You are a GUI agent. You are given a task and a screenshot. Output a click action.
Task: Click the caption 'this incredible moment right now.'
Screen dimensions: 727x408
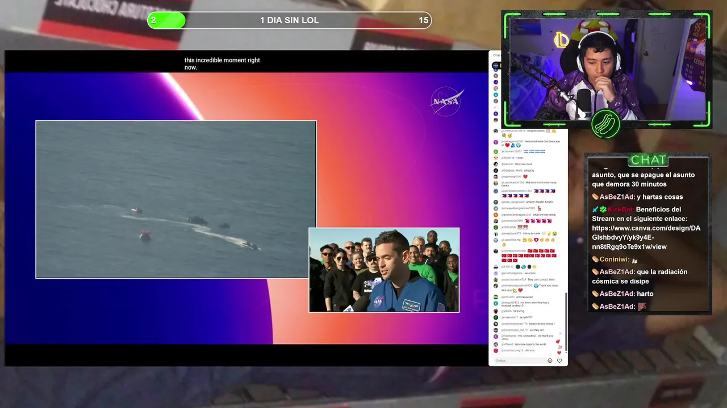[222, 63]
